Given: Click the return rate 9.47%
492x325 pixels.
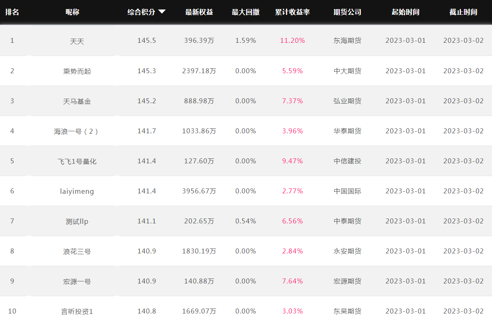Looking at the screenshot, I should click(x=292, y=161).
